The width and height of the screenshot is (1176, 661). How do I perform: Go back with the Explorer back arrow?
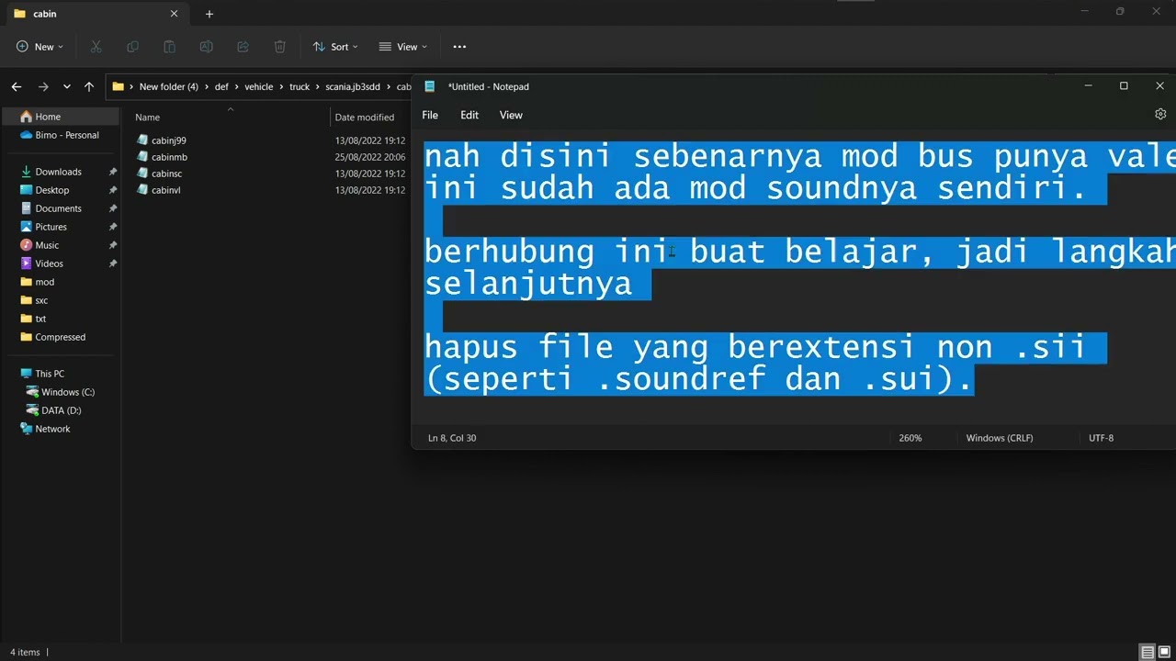[x=17, y=86]
